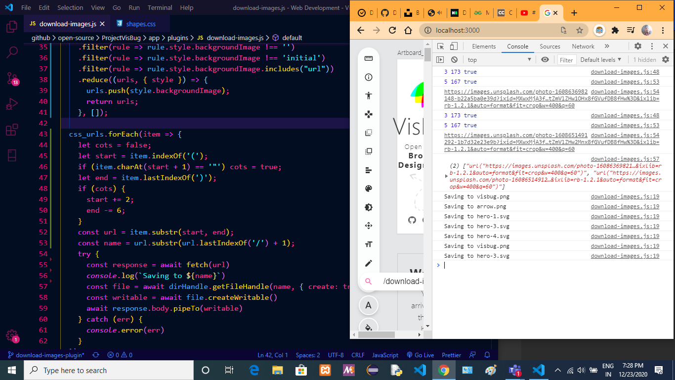Click Prettier in the status bar
This screenshot has height=380, width=675.
click(x=451, y=355)
